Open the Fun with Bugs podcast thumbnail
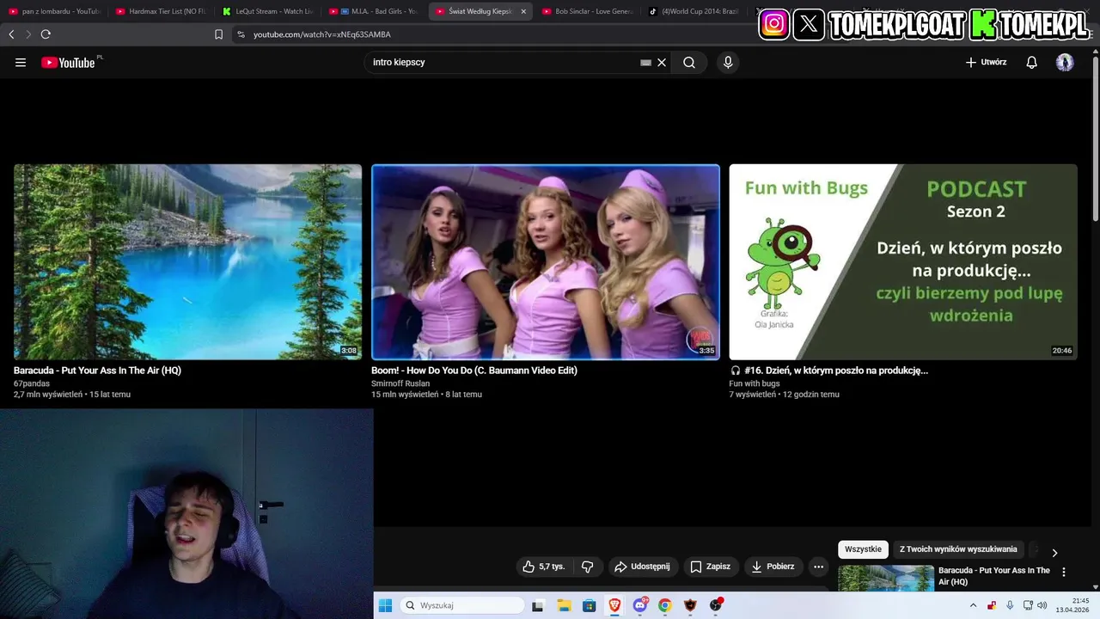The width and height of the screenshot is (1100, 619). tap(903, 261)
